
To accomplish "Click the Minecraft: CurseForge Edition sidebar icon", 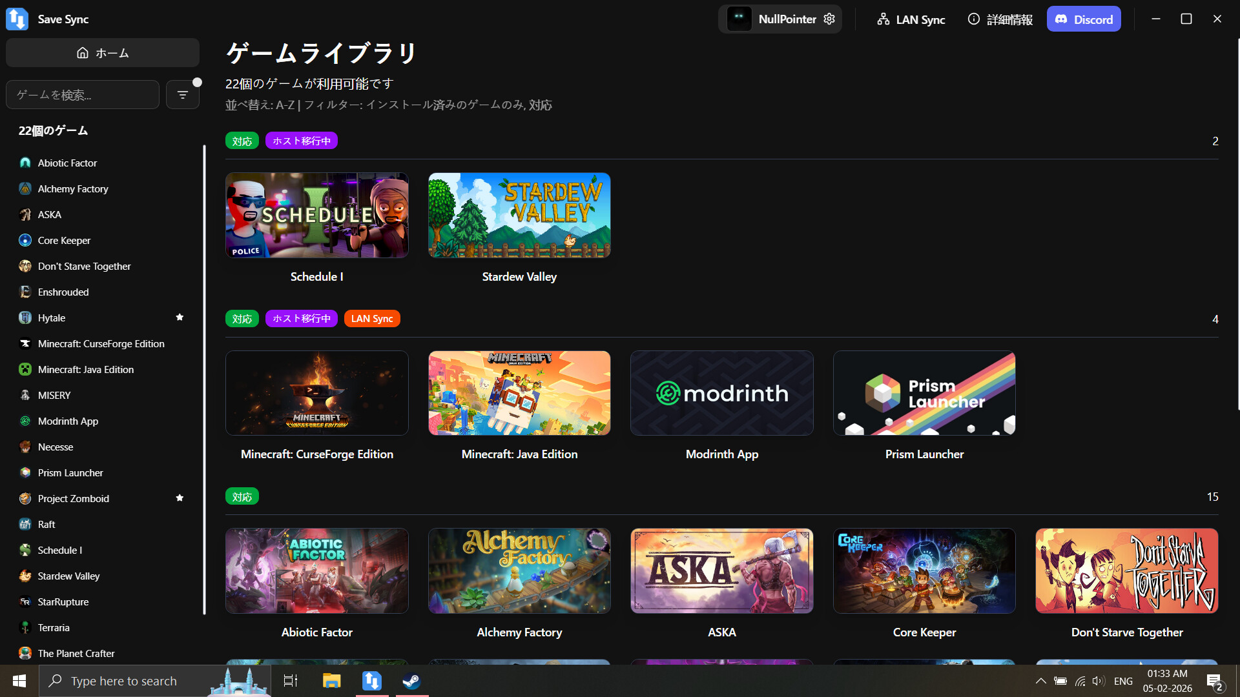I will click(25, 343).
